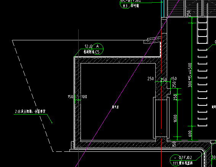Click the 600 vertical dimension text
216x167 pixels.
point(190,134)
